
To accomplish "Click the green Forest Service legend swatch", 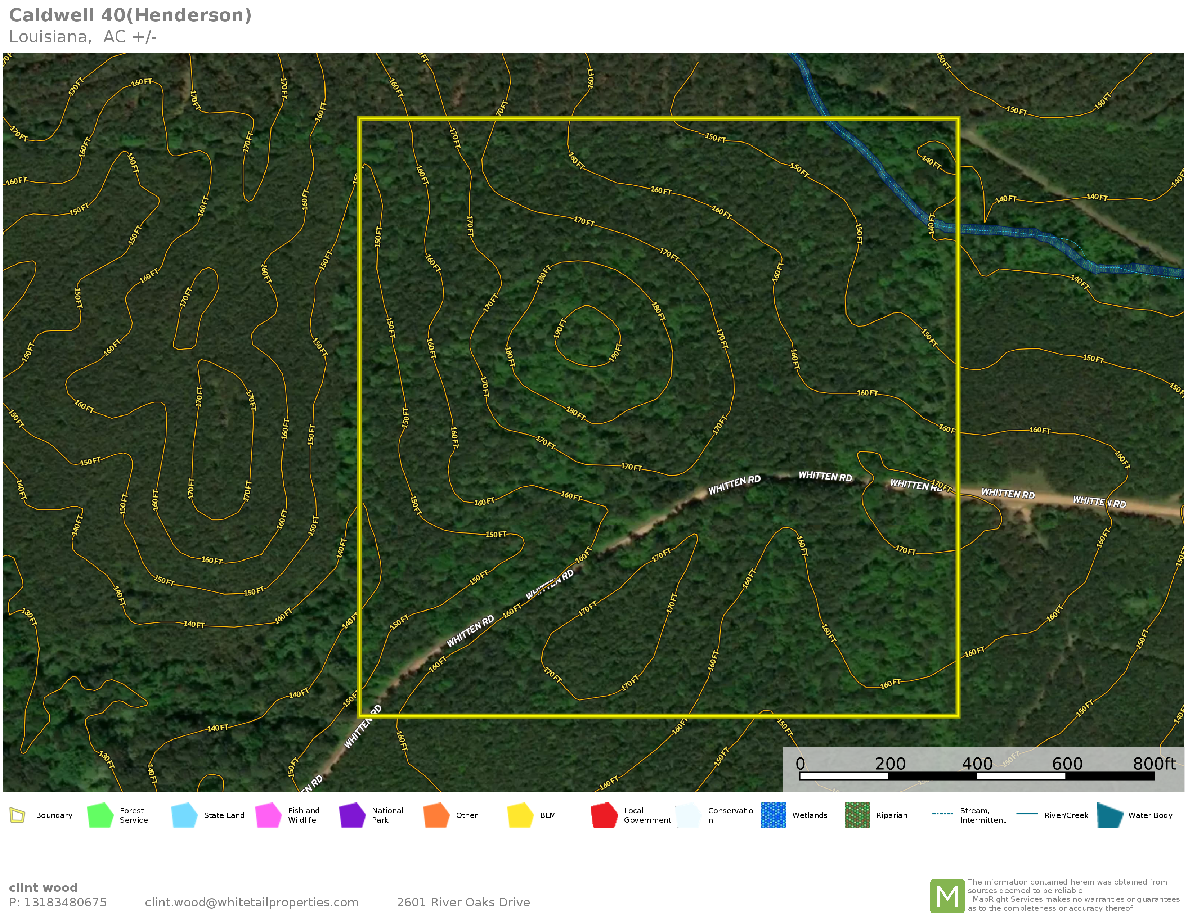I will click(x=100, y=815).
